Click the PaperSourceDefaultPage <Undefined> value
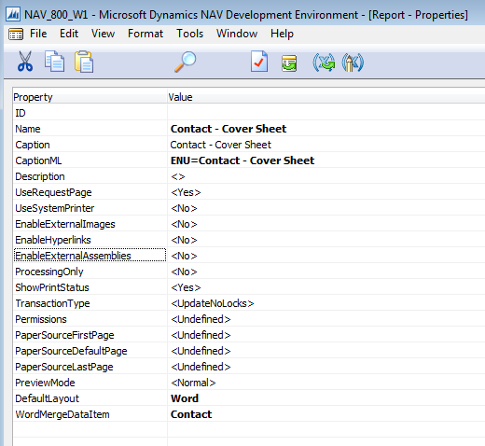This screenshot has width=485, height=446. pyautogui.click(x=201, y=351)
